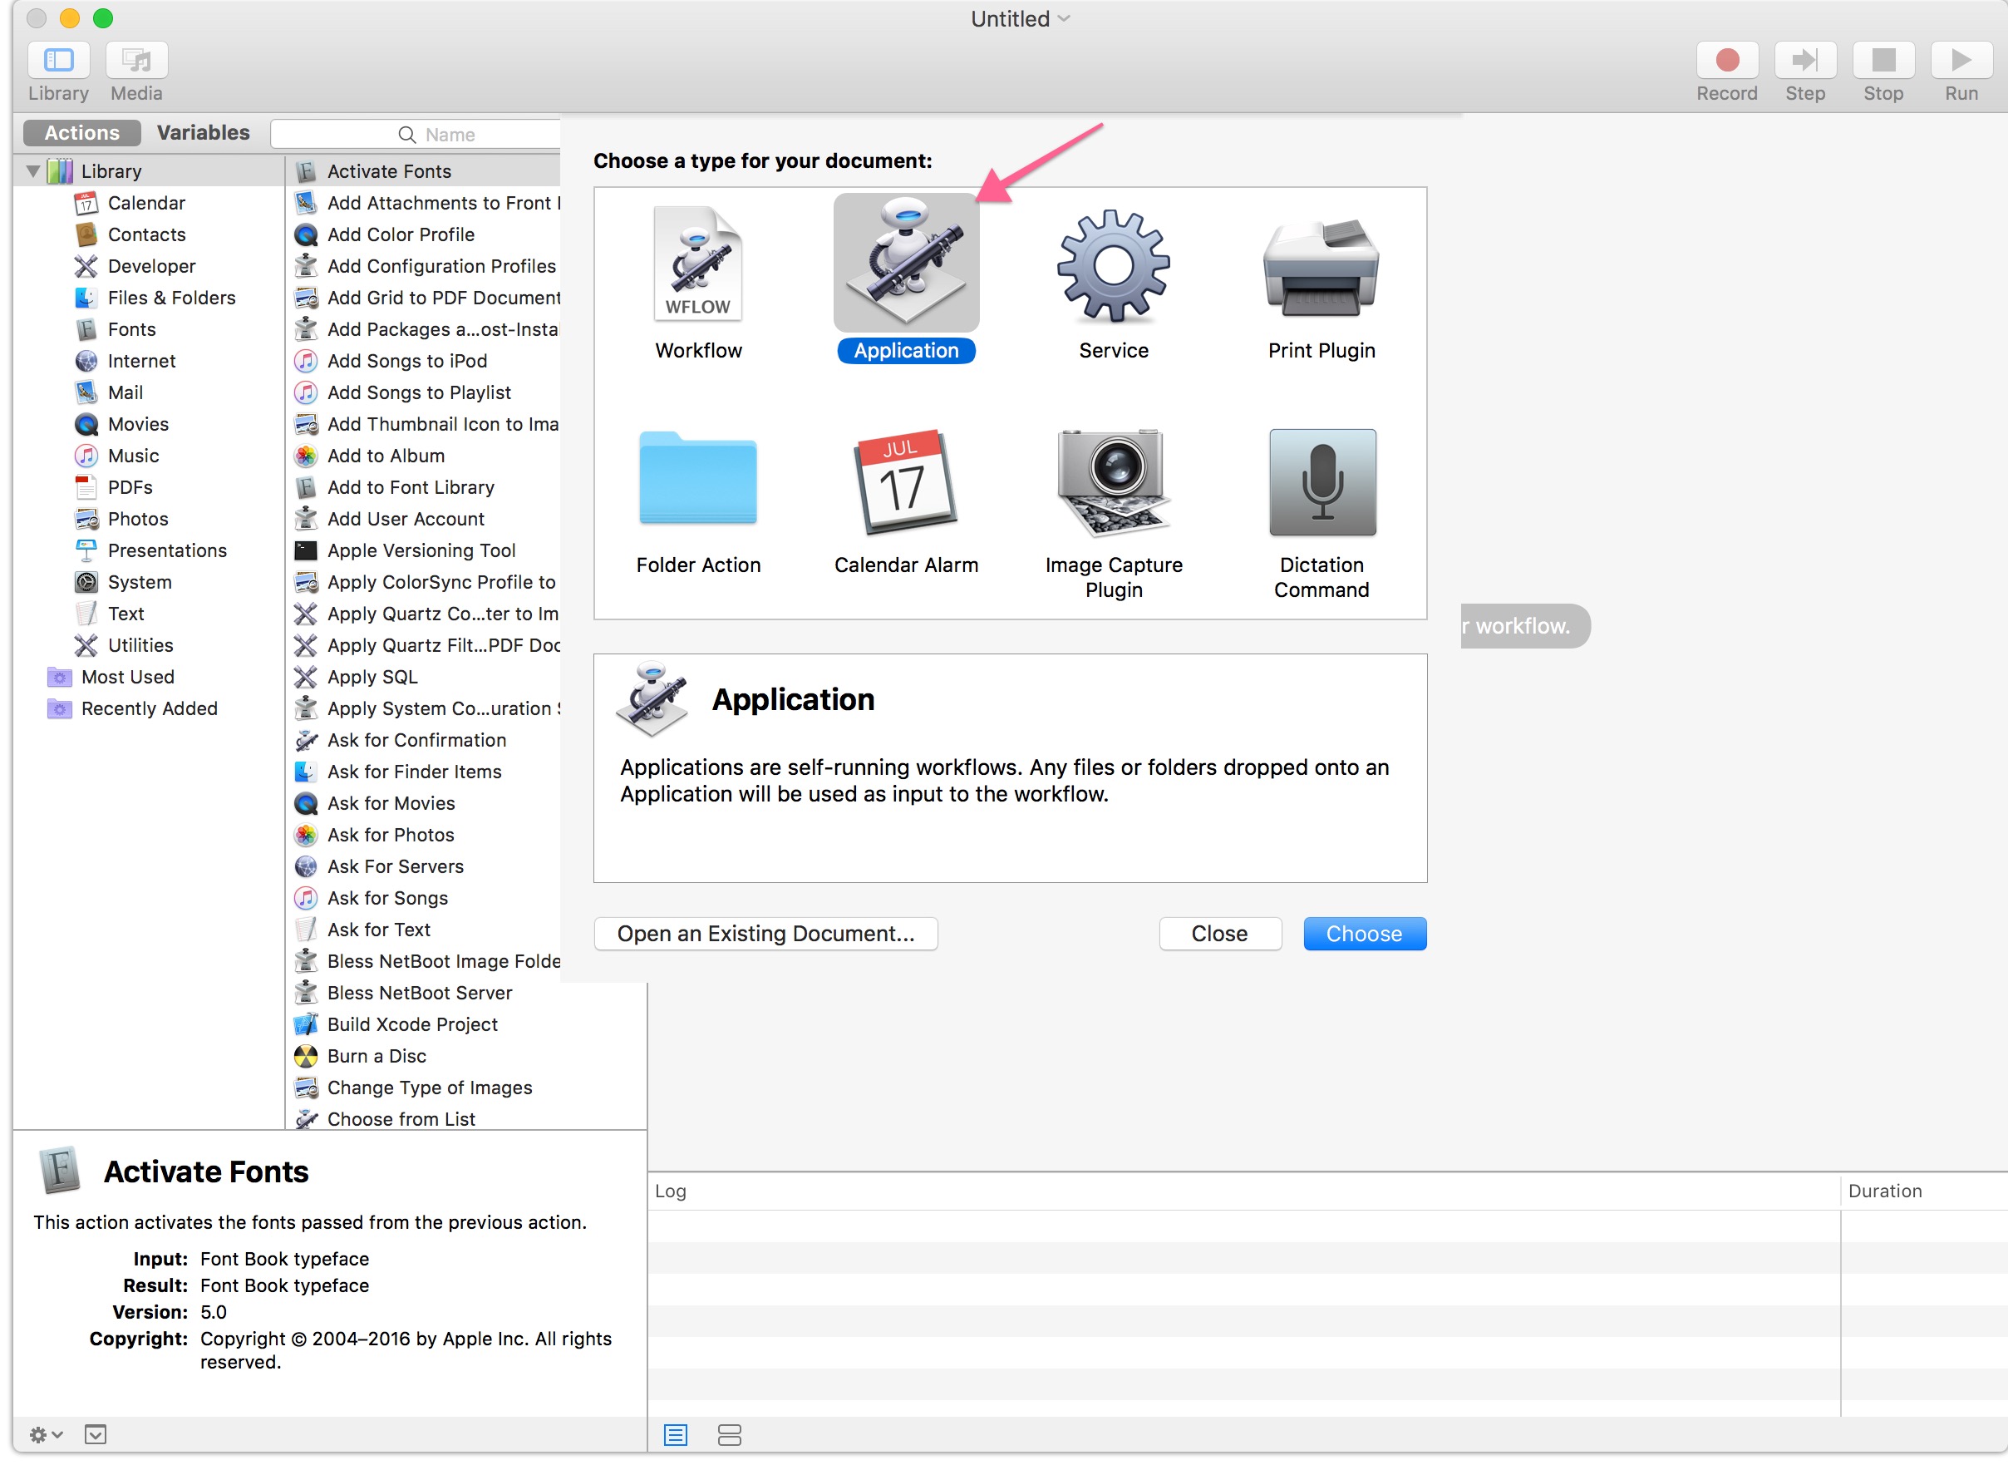Collapse the Library disclosure triangle

(x=32, y=170)
